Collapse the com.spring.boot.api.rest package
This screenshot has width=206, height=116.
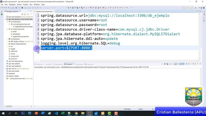pos(9,24)
